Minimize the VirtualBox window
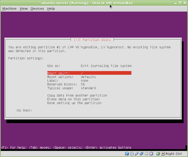This screenshot has width=188, height=157. [x=175, y=3]
